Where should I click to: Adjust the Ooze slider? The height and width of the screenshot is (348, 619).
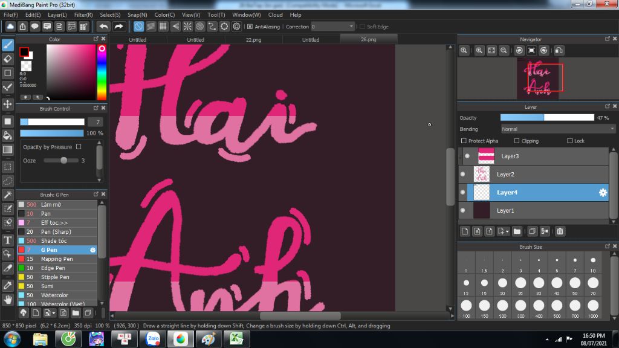61,161
